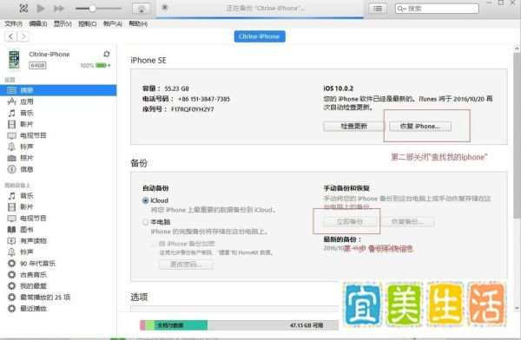Click the iPhone device thumbnail in the sidebar
521x340 pixels.
pos(14,60)
